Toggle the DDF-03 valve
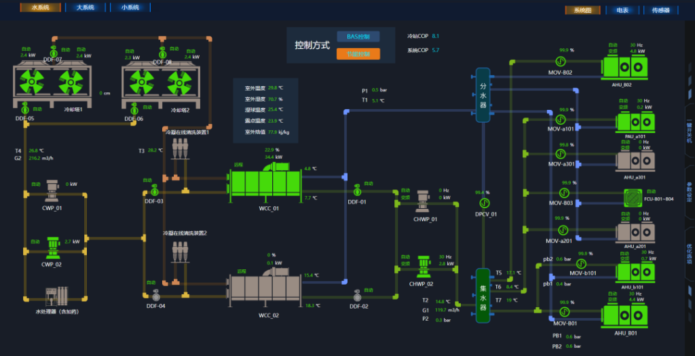 pos(155,191)
